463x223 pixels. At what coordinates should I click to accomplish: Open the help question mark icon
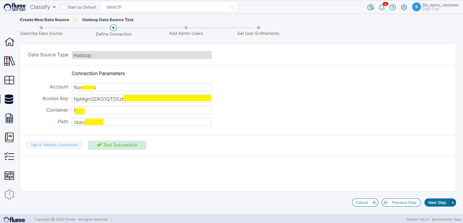(393, 7)
